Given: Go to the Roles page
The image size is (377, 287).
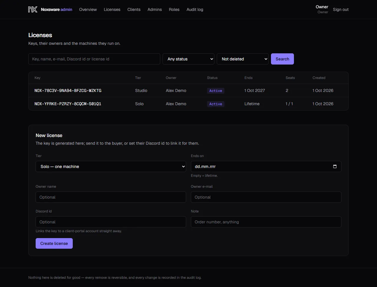Looking at the screenshot, I should click(x=174, y=9).
